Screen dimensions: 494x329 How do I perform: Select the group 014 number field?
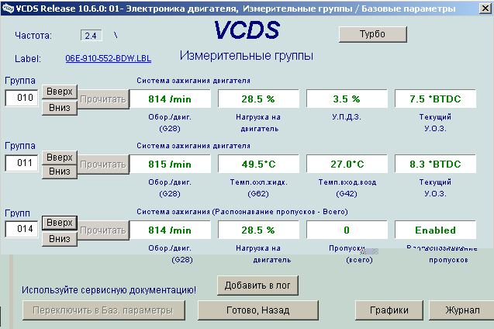tap(22, 229)
